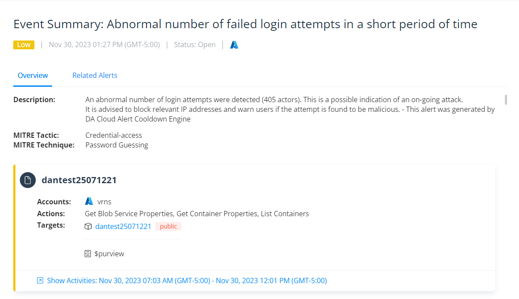
Task: Click the Low severity badge
Action: [24, 44]
